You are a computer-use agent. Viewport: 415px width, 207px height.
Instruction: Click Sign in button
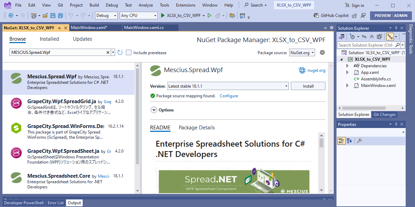click(x=354, y=5)
